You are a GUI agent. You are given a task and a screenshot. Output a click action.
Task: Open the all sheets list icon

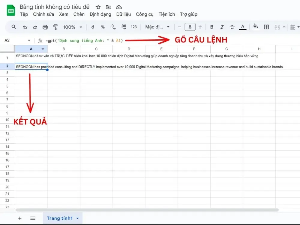point(32,218)
